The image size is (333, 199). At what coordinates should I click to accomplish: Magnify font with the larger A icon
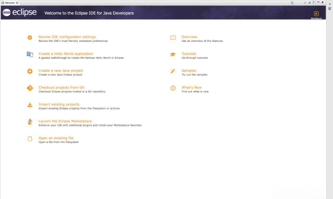click(310, 2)
